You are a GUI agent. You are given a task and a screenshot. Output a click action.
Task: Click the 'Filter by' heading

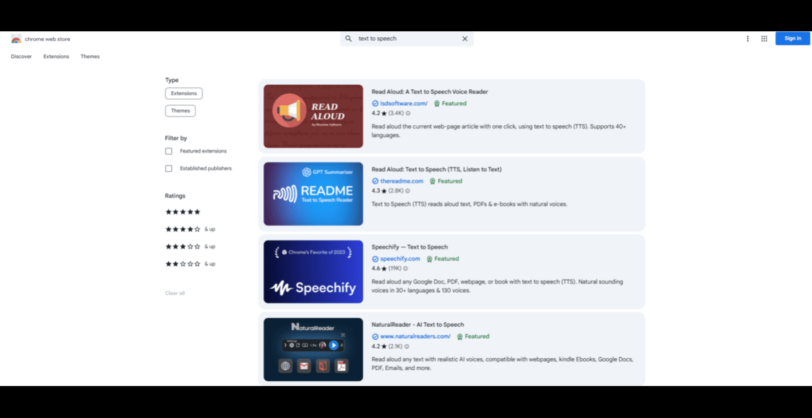[x=176, y=138]
